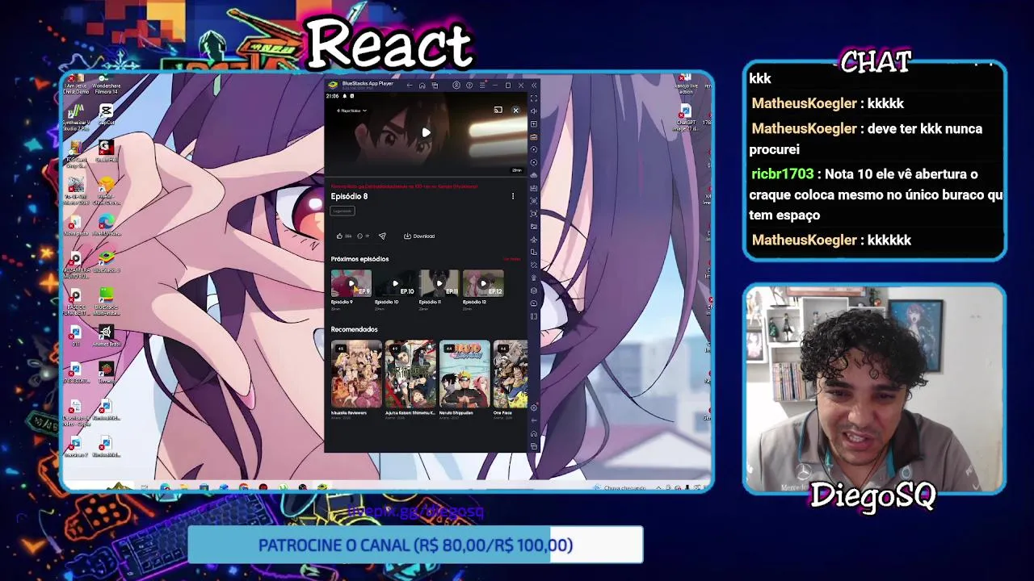Expand the player name dropdown above video
Screen dimensions: 1034x581
(x=352, y=111)
